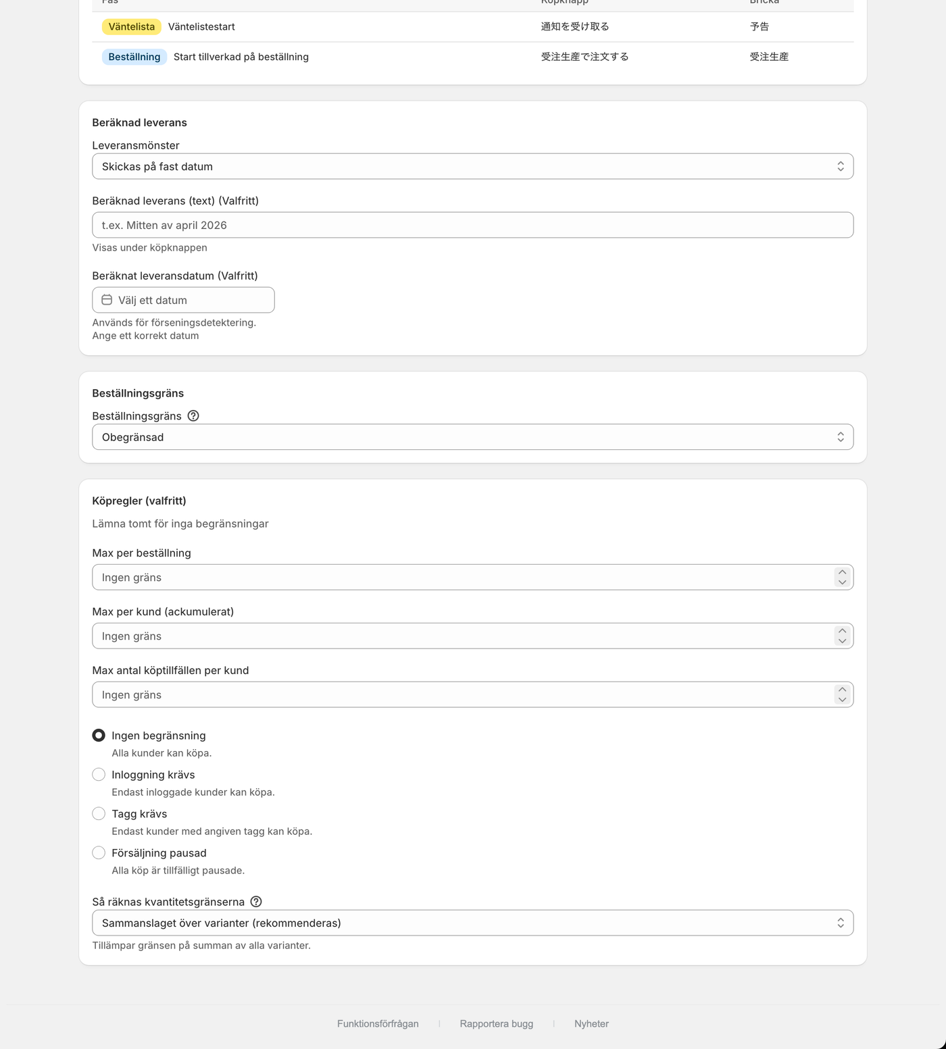Click the Väntelista badge row
The width and height of the screenshot is (946, 1049).
click(x=473, y=27)
